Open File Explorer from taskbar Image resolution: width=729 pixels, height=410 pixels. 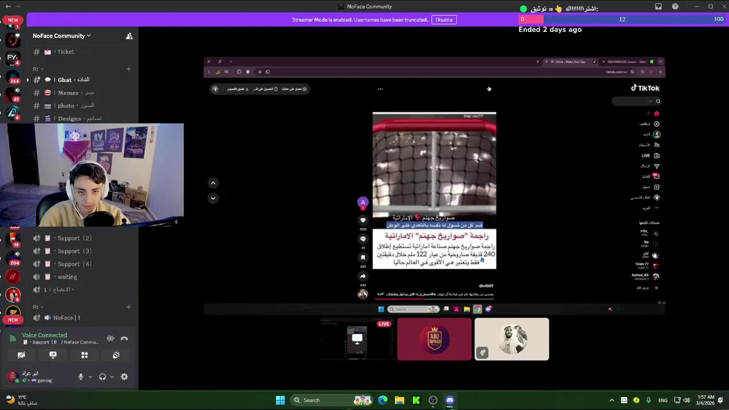coord(399,400)
